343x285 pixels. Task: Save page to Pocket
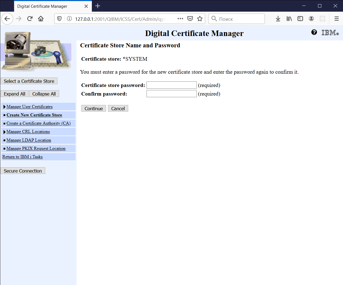coord(190,19)
